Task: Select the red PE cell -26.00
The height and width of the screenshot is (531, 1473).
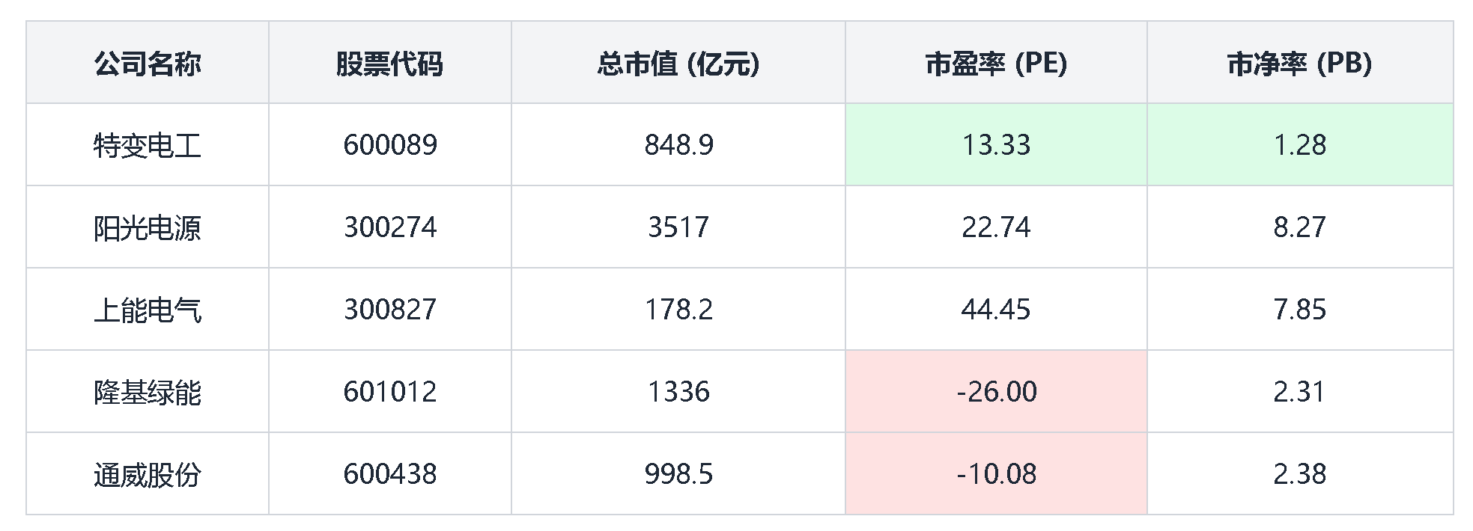Action: point(996,392)
